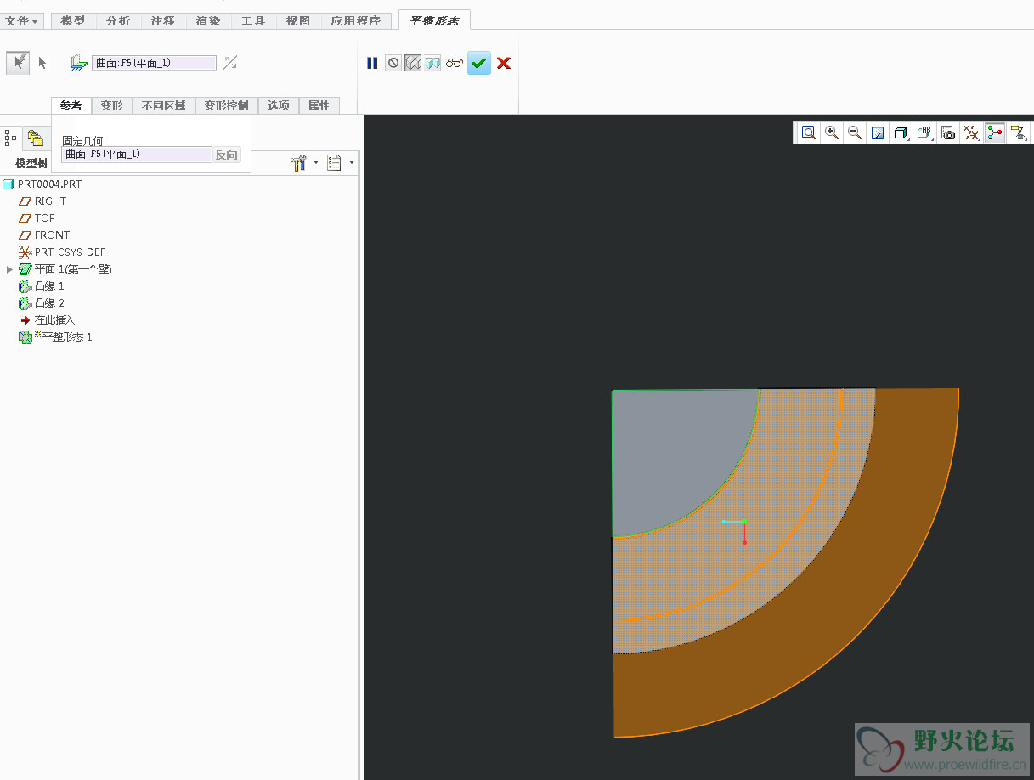This screenshot has width=1034, height=780.
Task: Open the tree show dropdown arrow
Action: click(x=352, y=163)
